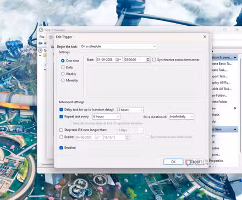Expand the View submenu arrow in Actions pane
Viewport: 242px width, 200px height.
(235, 108)
